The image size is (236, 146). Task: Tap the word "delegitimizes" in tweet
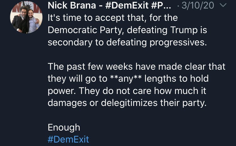pos(128,103)
